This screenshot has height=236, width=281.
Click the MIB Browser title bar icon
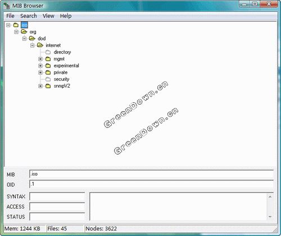(x=7, y=6)
